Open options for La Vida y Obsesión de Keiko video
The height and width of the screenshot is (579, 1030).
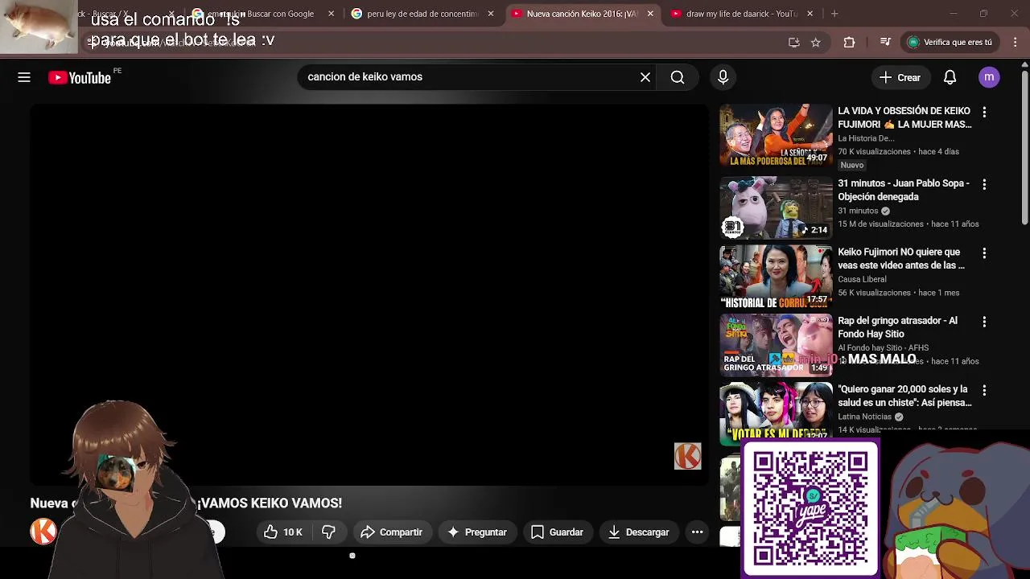(984, 113)
